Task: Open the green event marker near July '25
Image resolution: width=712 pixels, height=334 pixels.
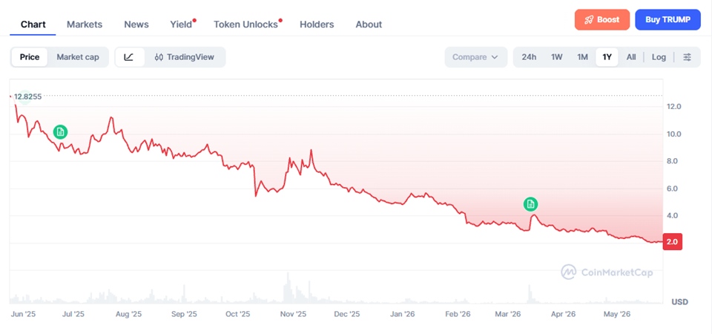Action: (60, 132)
